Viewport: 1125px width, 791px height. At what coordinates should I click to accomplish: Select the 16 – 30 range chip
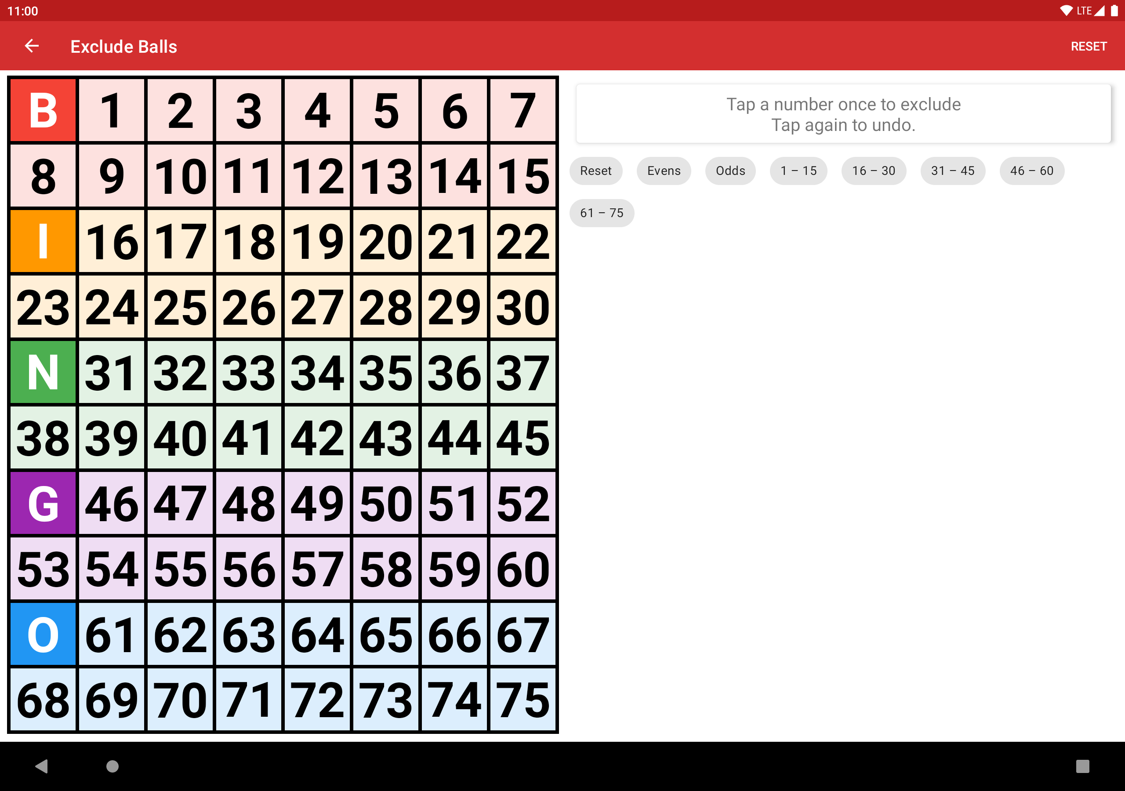pos(873,171)
